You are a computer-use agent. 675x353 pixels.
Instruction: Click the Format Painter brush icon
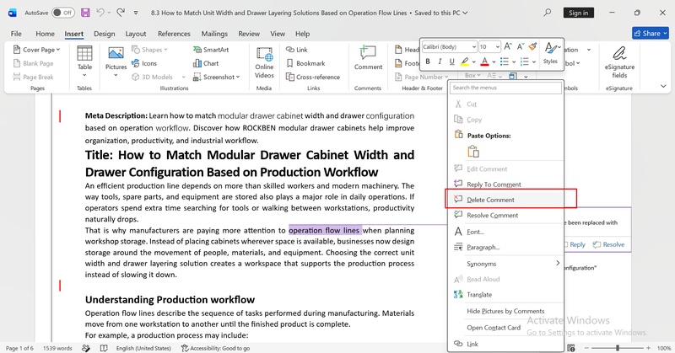click(533, 46)
